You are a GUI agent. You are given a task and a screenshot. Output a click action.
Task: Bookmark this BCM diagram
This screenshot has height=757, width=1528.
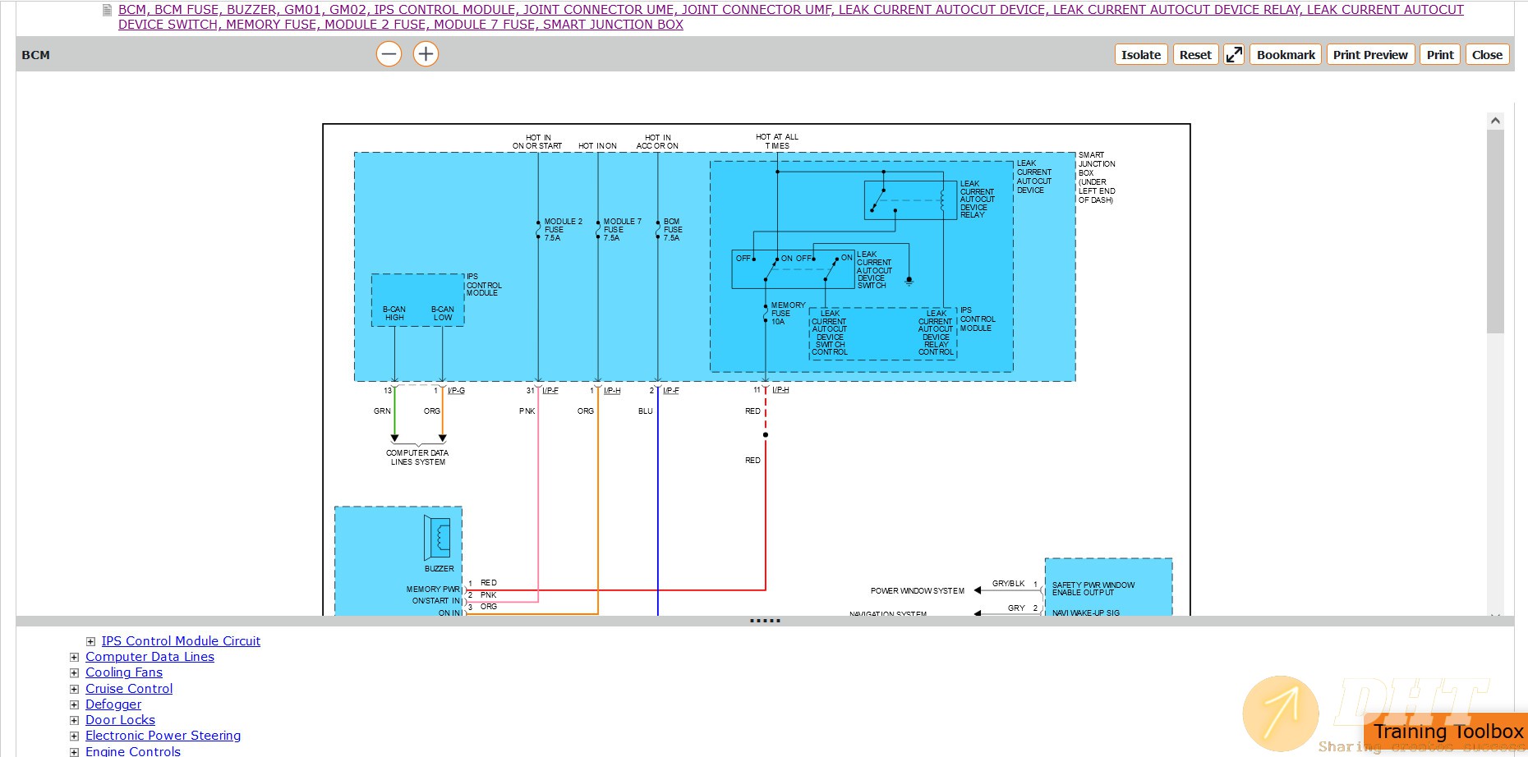pos(1286,54)
